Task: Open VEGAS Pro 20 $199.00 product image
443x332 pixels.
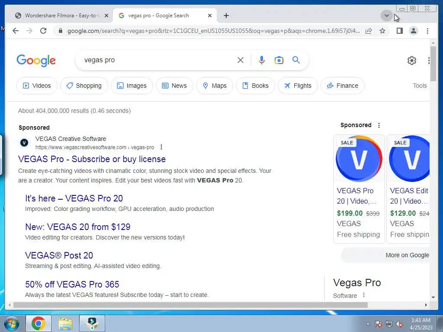Action: point(359,159)
